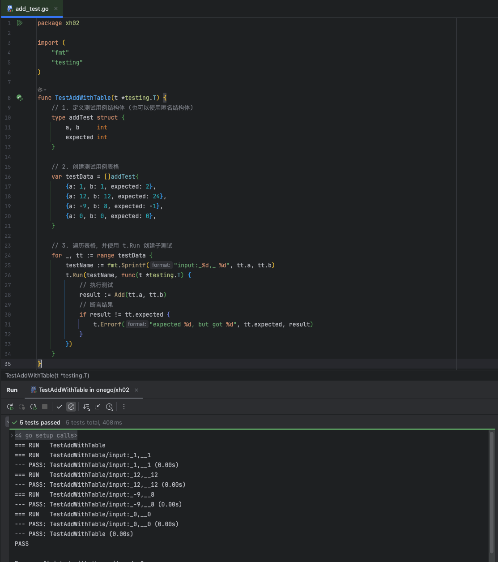Click '--- PASS: TestAddWithTable/input:_-9,__8' line
The height and width of the screenshot is (562, 498).
coord(98,504)
